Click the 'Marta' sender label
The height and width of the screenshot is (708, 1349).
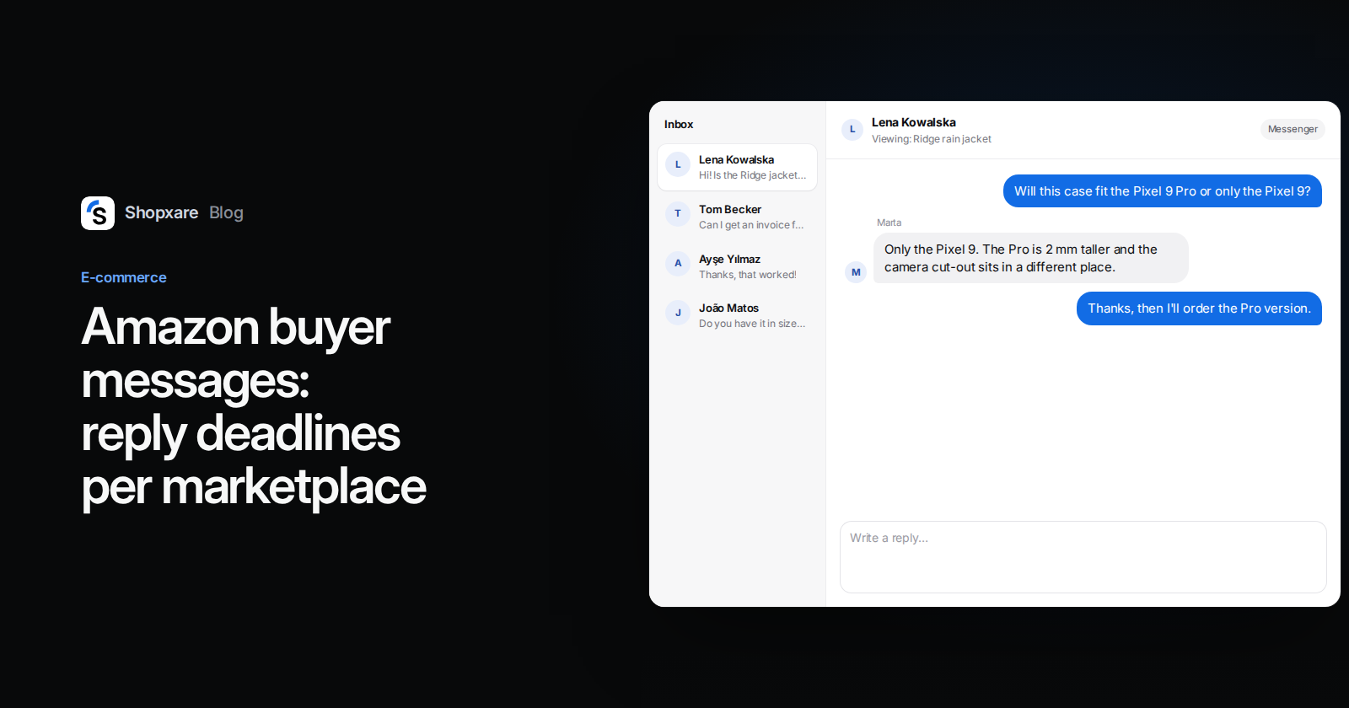pos(889,223)
